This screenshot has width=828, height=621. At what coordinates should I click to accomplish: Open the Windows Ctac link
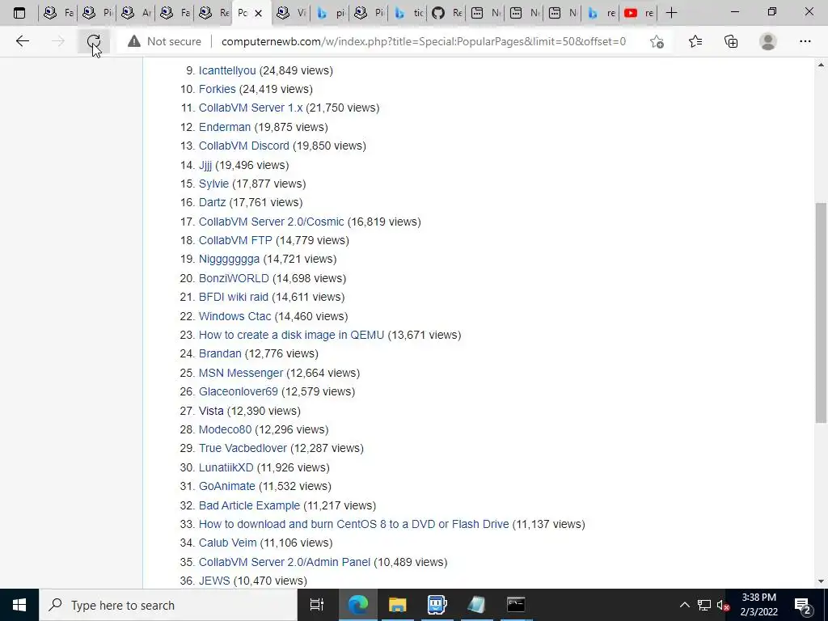pyautogui.click(x=234, y=316)
